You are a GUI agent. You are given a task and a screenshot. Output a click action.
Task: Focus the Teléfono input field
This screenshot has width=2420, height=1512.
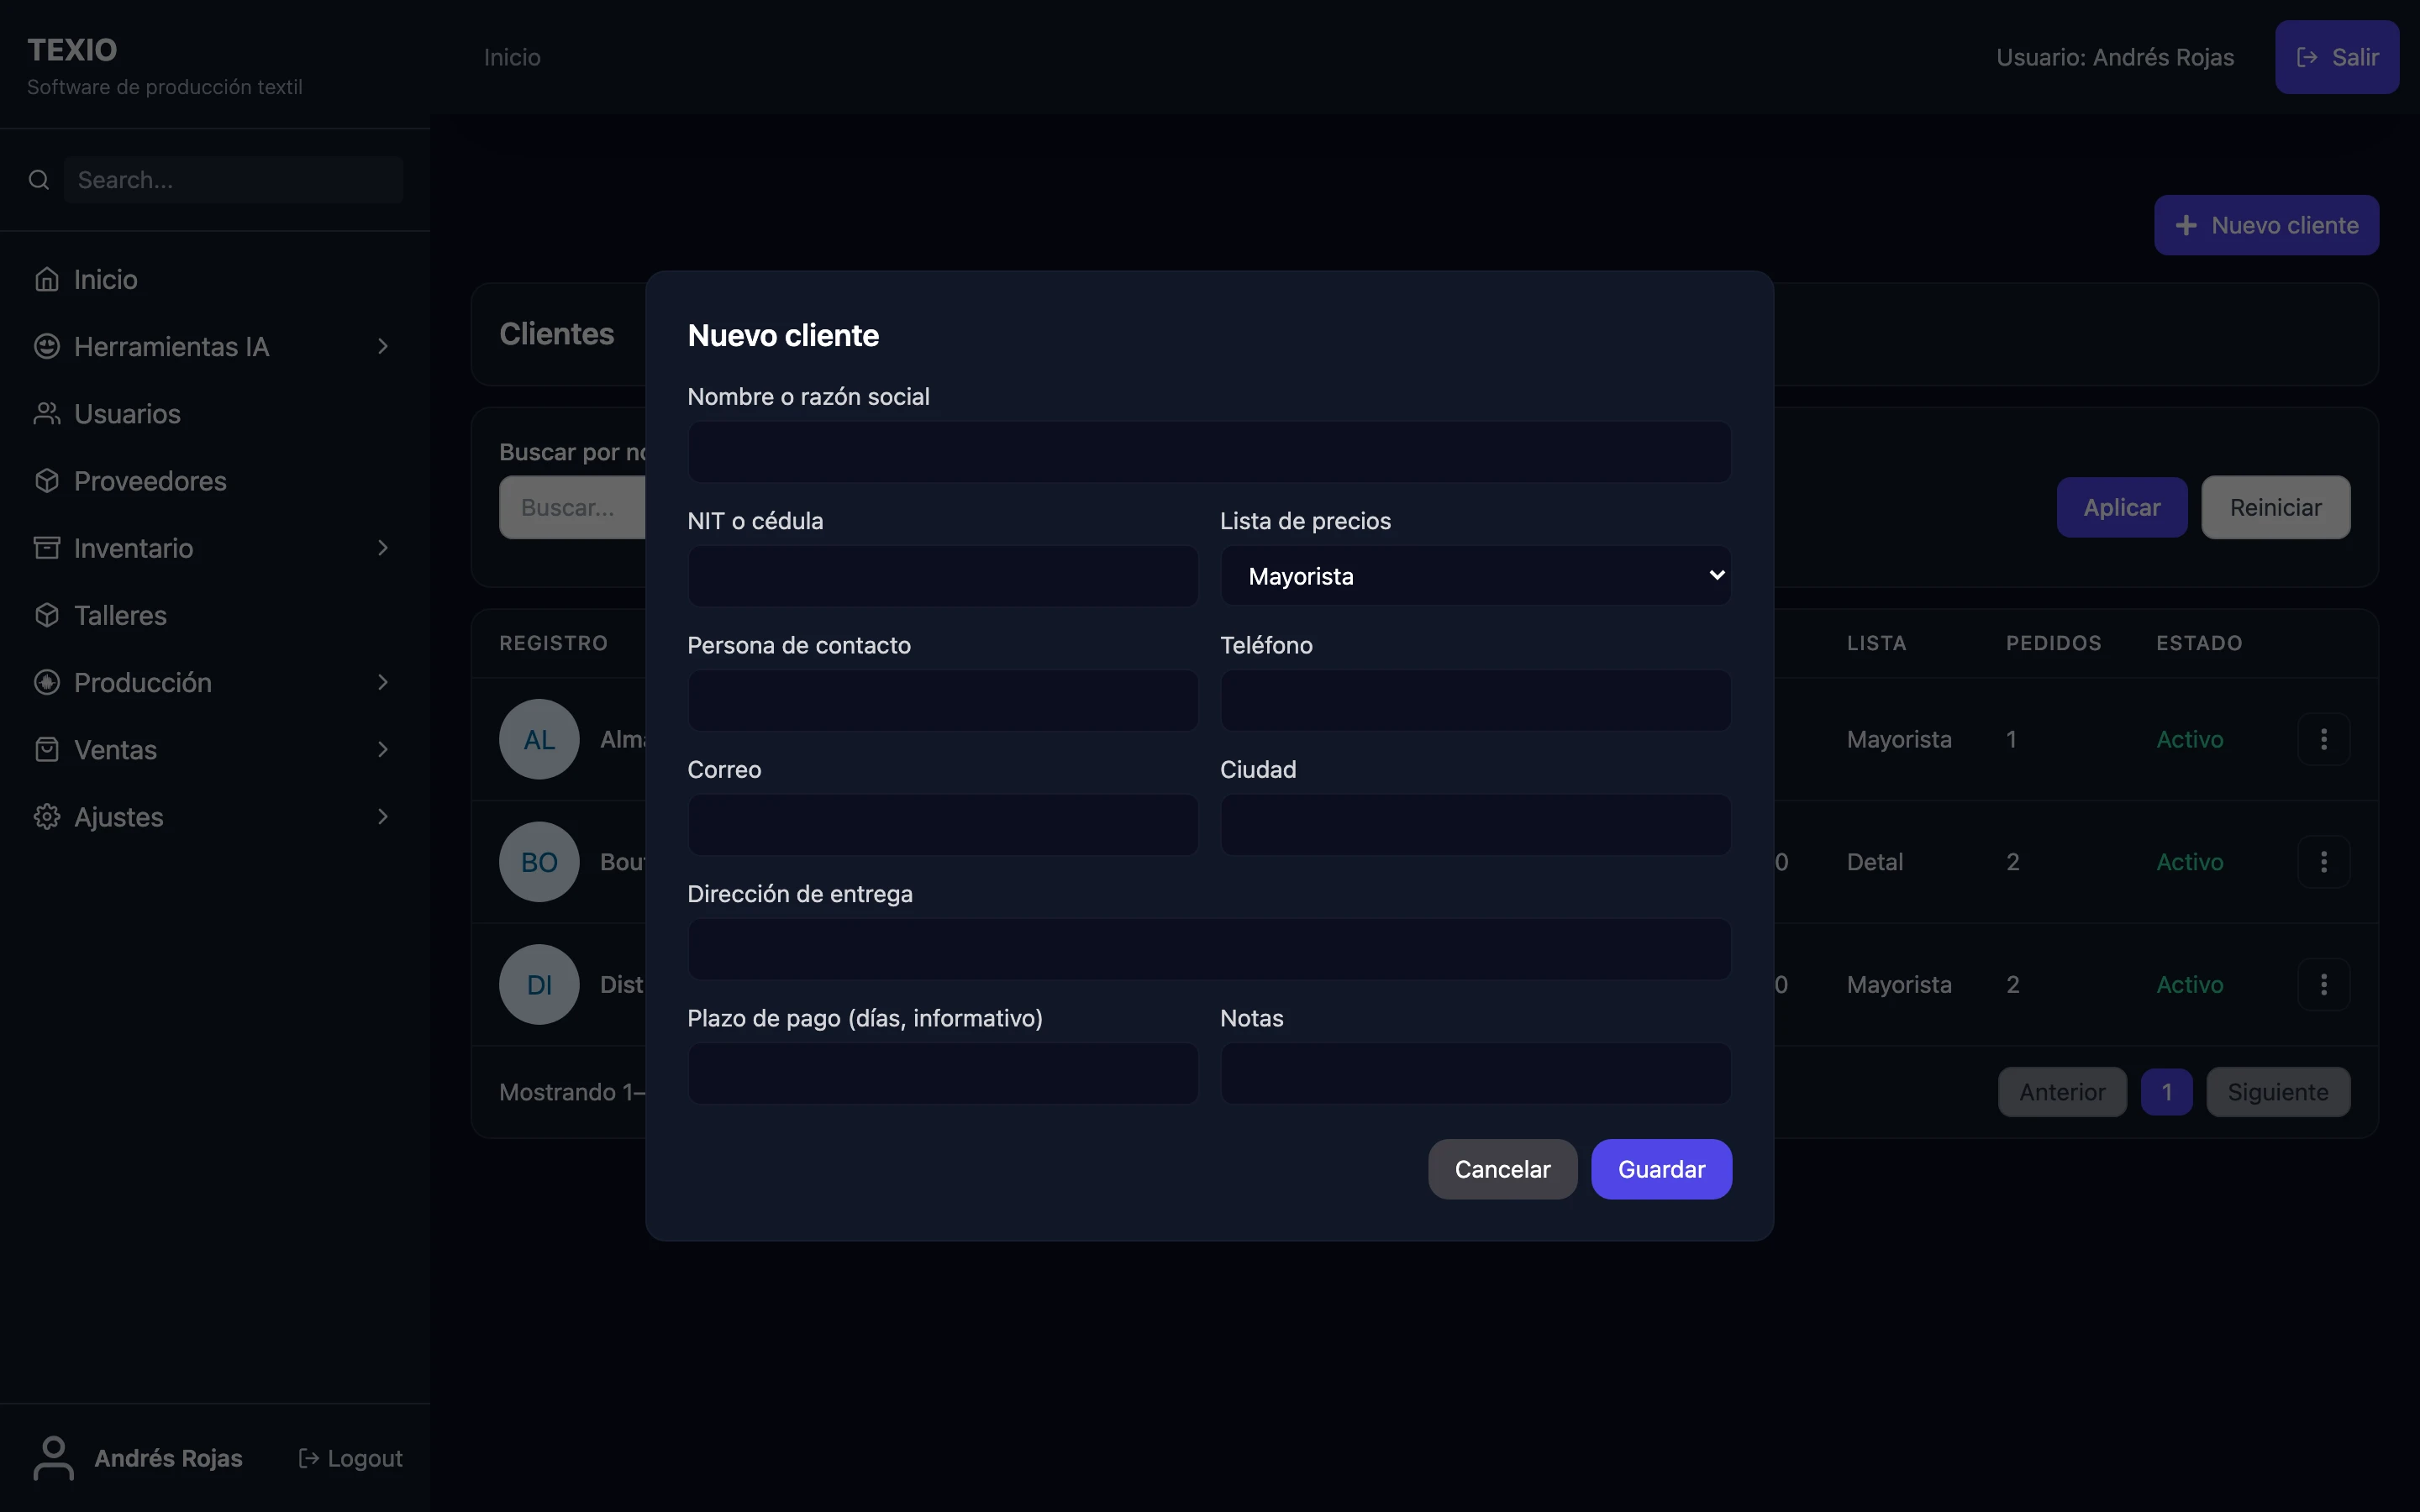coord(1476,700)
